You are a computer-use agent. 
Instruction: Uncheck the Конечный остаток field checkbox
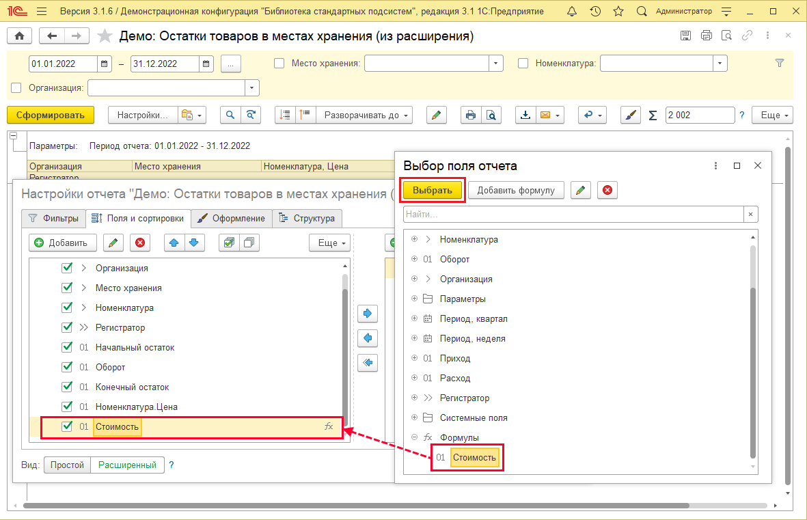67,387
